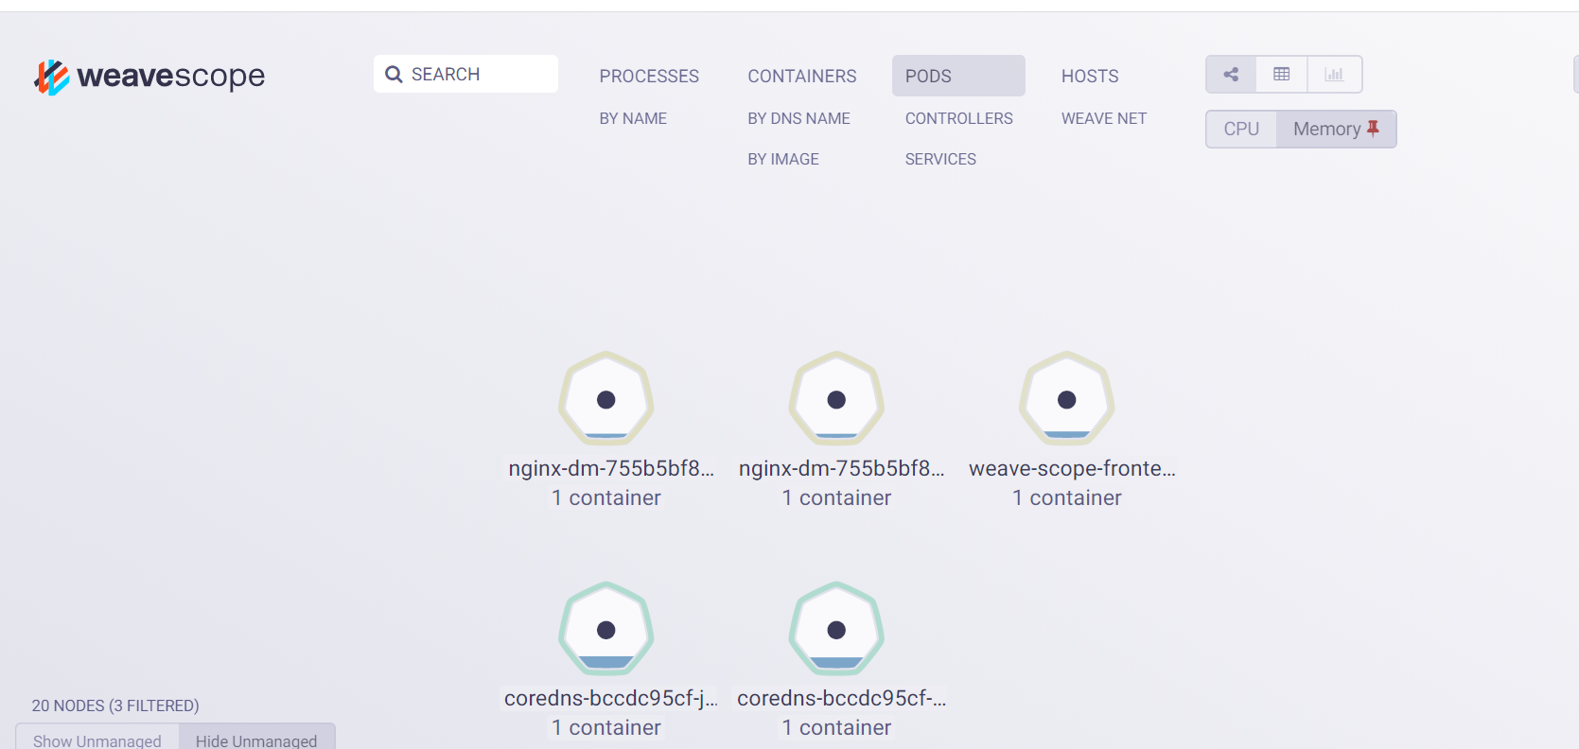
Task: Switch to table view mode icon
Action: coord(1282,75)
